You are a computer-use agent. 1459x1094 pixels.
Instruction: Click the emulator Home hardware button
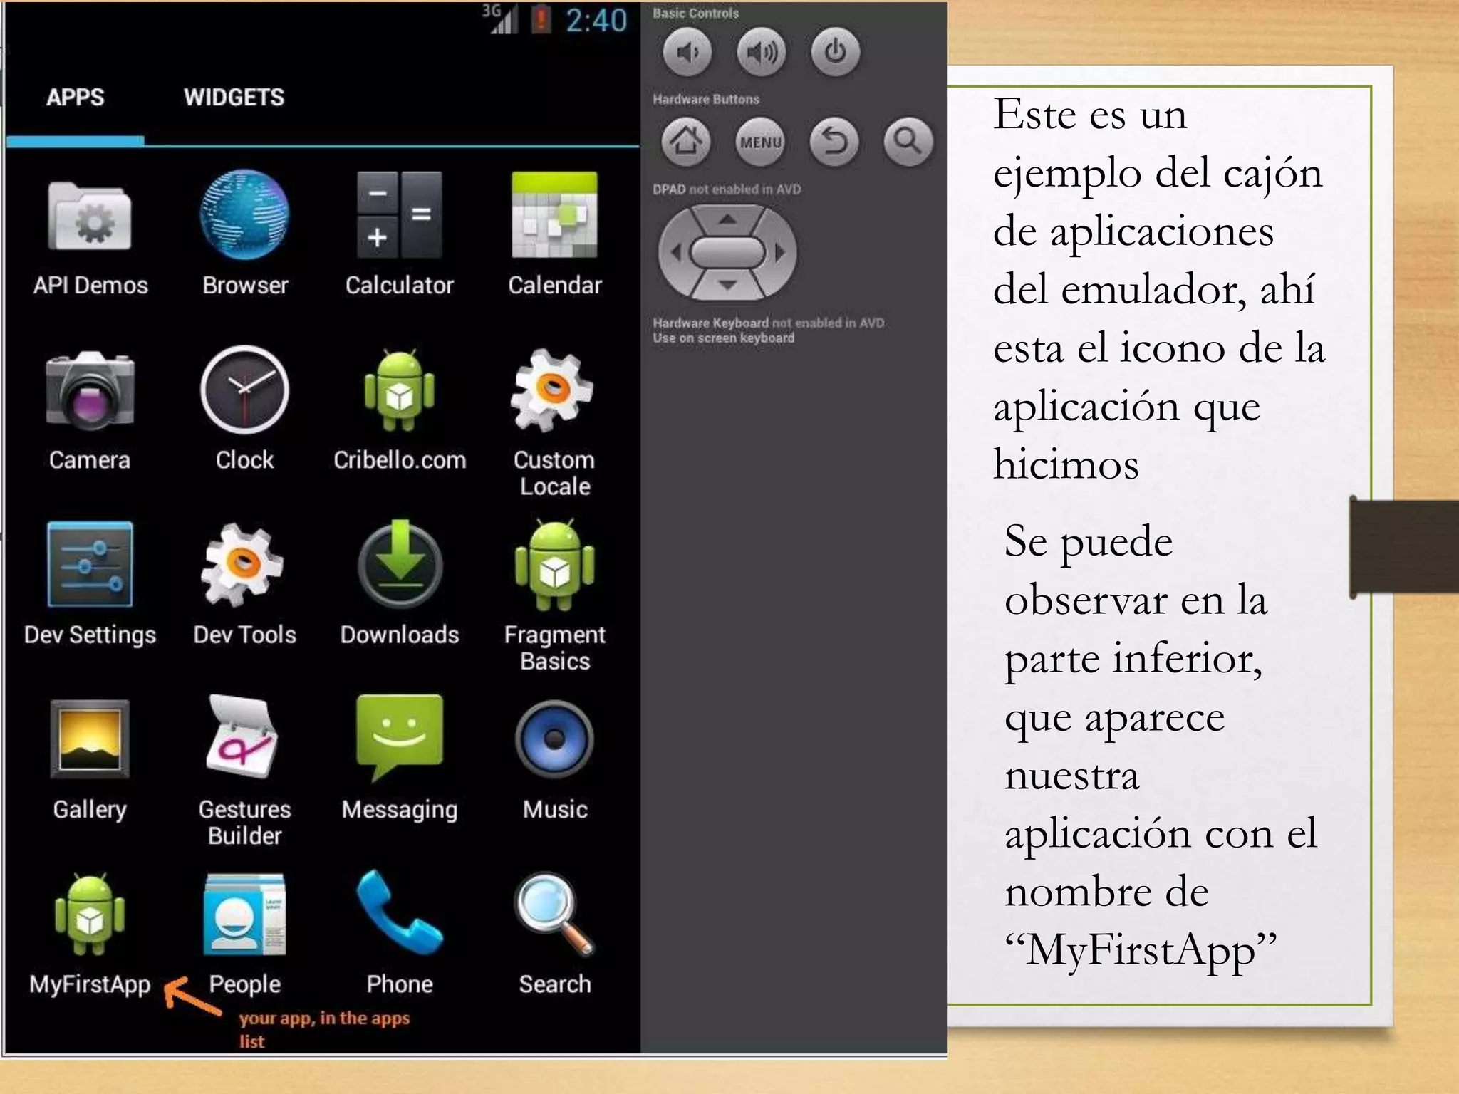point(686,141)
